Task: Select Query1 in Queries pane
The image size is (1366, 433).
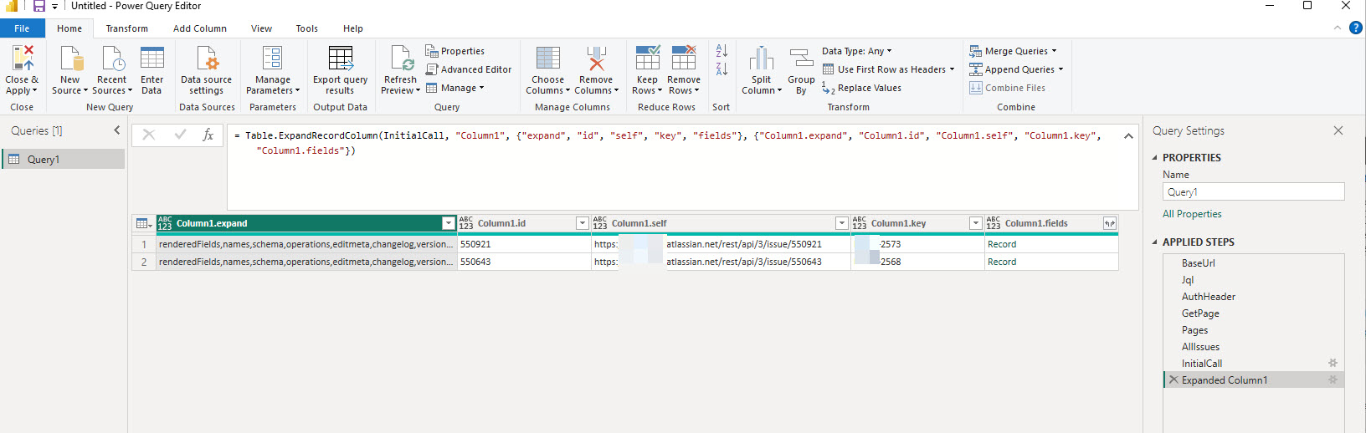Action: tap(64, 159)
